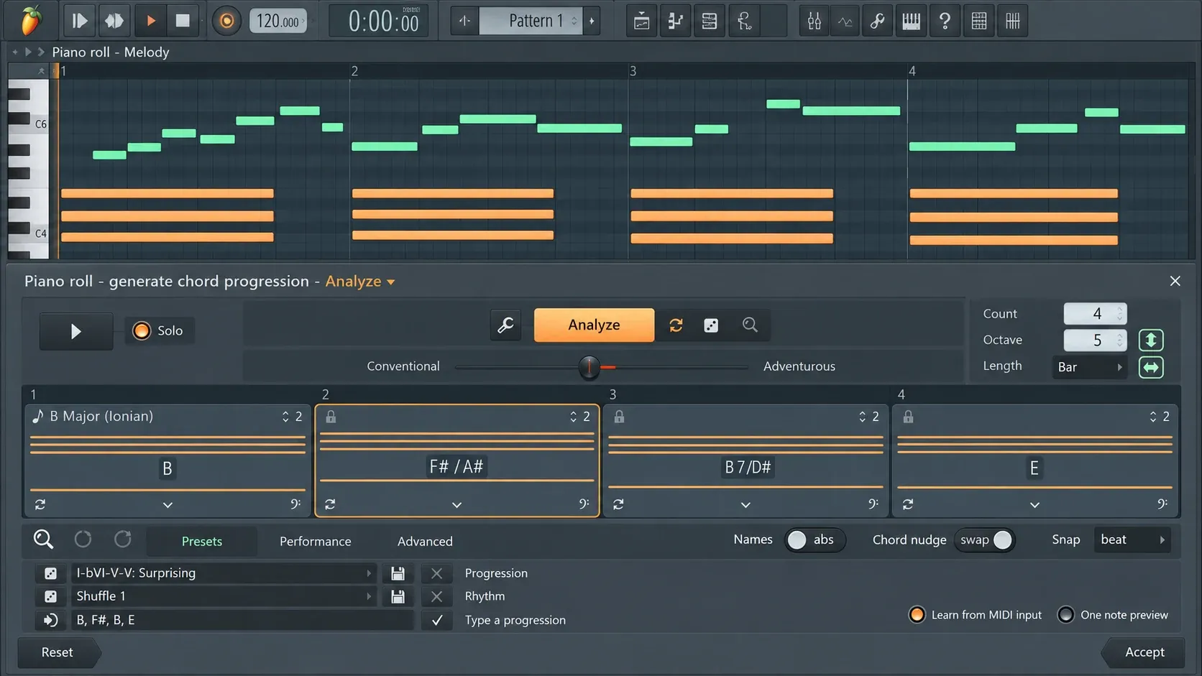
Task: Click the redo circular arrow icon
Action: 123,539
